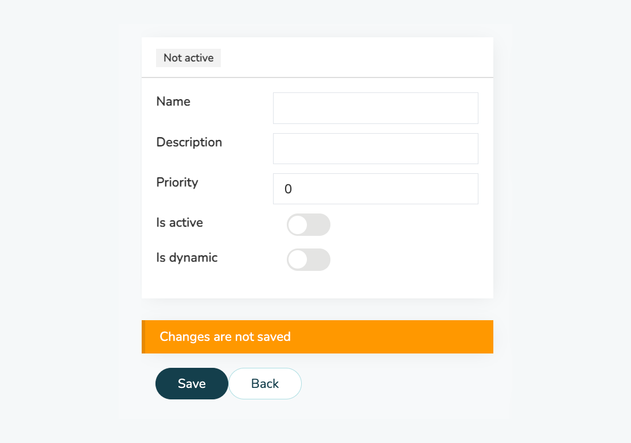Turn on the Is dynamic switch
Image resolution: width=631 pixels, height=443 pixels.
309,260
